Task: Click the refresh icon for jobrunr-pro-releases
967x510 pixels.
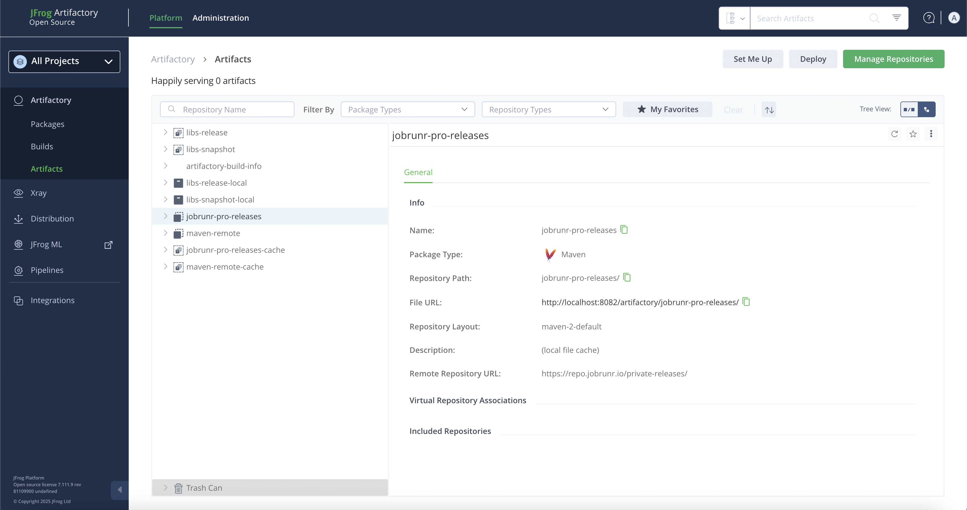Action: 895,134
